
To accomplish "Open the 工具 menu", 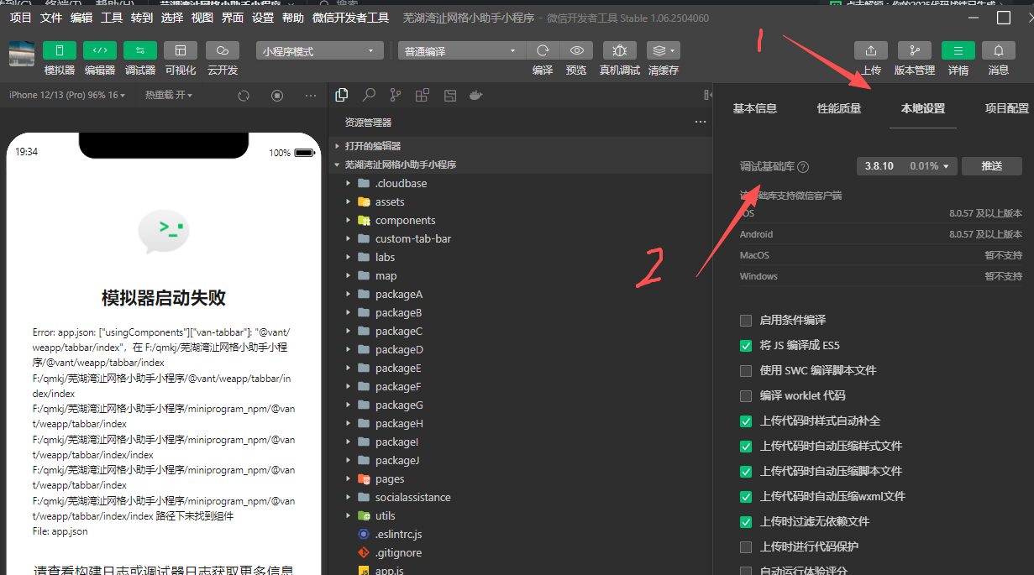I will point(112,18).
